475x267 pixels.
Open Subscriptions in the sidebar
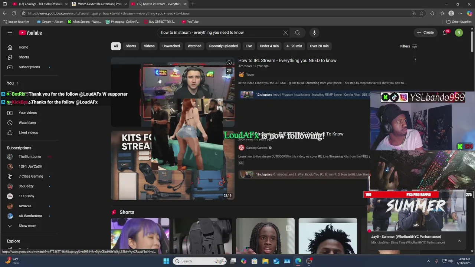(29, 67)
